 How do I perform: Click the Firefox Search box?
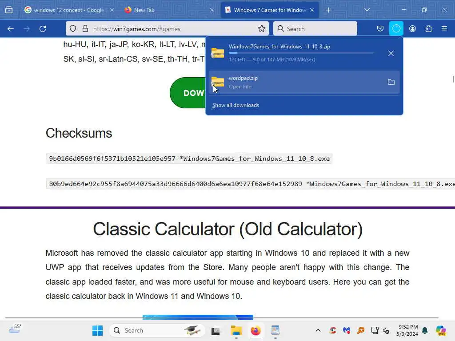[x=315, y=29]
